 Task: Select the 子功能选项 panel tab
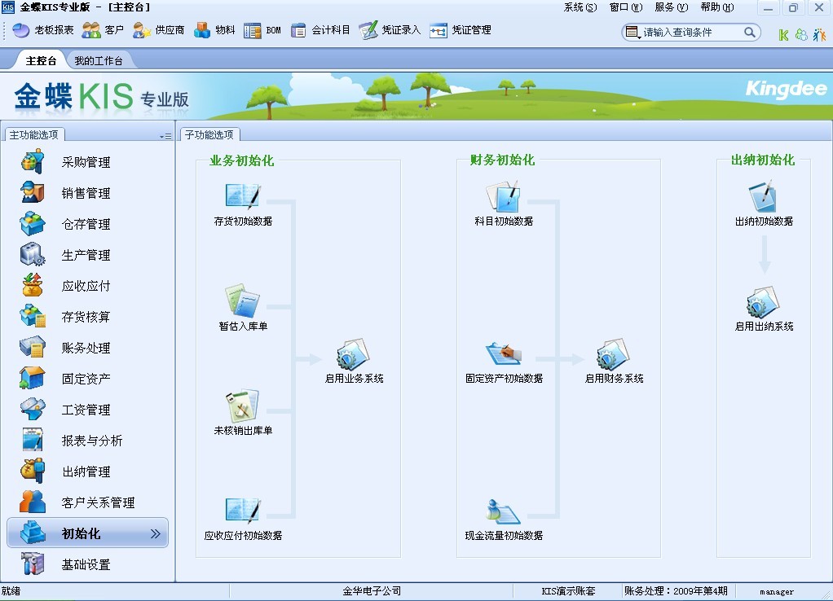pos(209,135)
